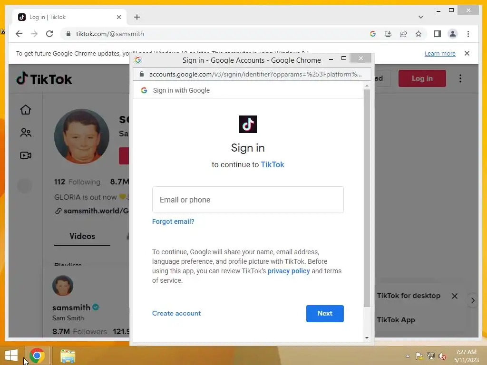This screenshot has width=487, height=365.
Task: Open TikTok header three-dot menu
Action: 460,78
